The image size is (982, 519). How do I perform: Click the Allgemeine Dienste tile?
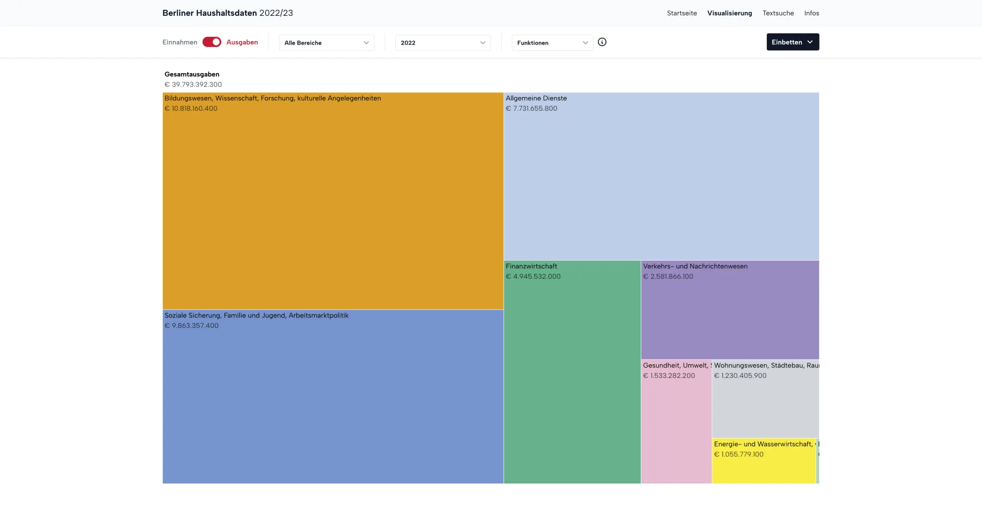(661, 175)
